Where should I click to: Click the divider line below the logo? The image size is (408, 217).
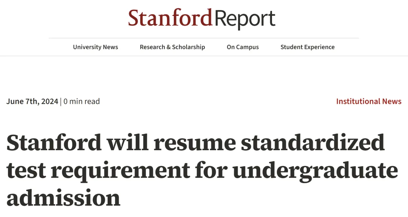(x=204, y=38)
